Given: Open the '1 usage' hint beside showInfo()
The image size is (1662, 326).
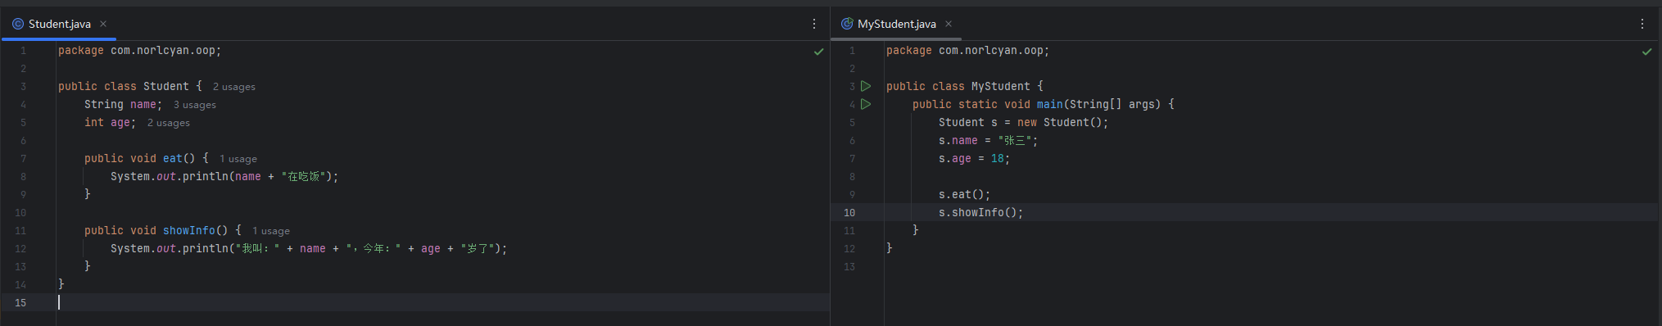Looking at the screenshot, I should pos(271,231).
